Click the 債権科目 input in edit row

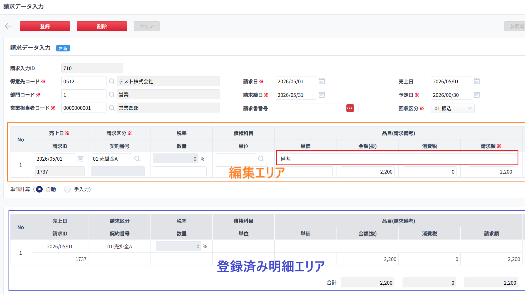point(235,159)
